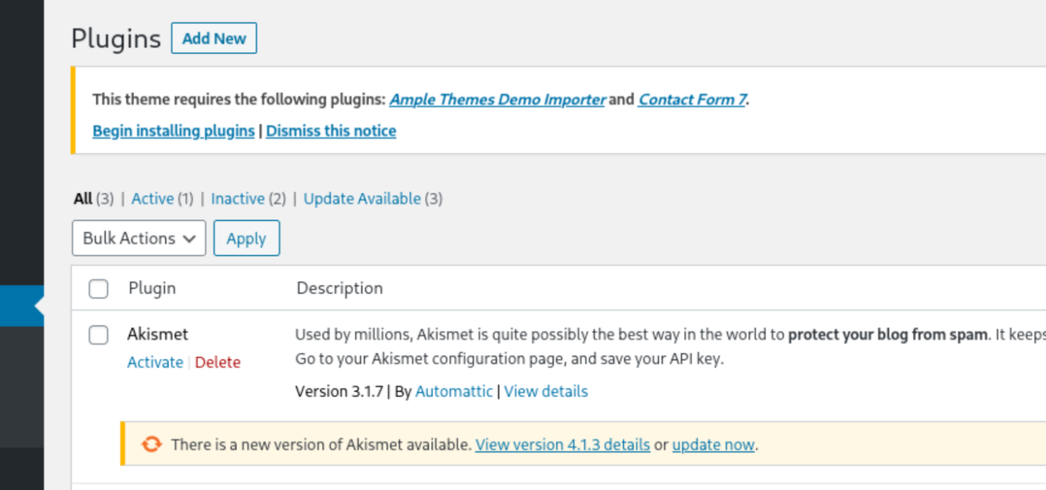Delete the Akismet plugin
The image size is (1046, 490).
coord(218,363)
